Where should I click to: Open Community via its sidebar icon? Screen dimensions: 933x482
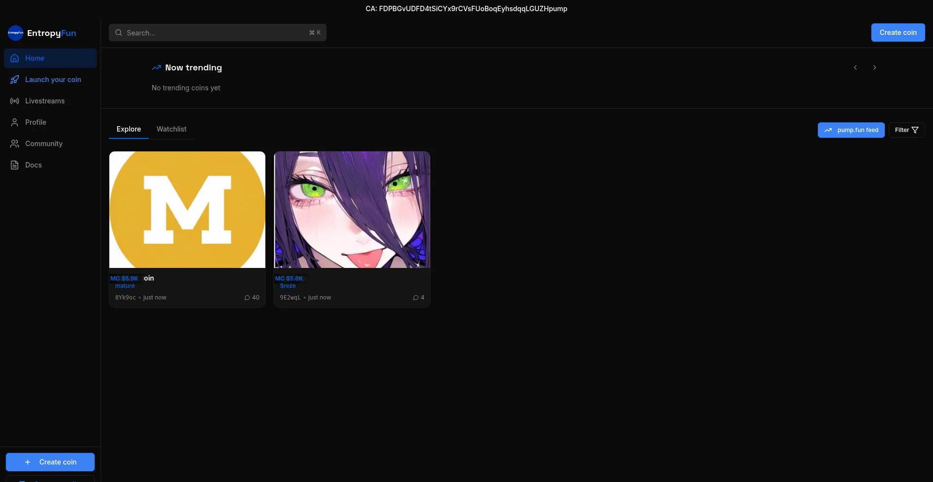coord(15,143)
